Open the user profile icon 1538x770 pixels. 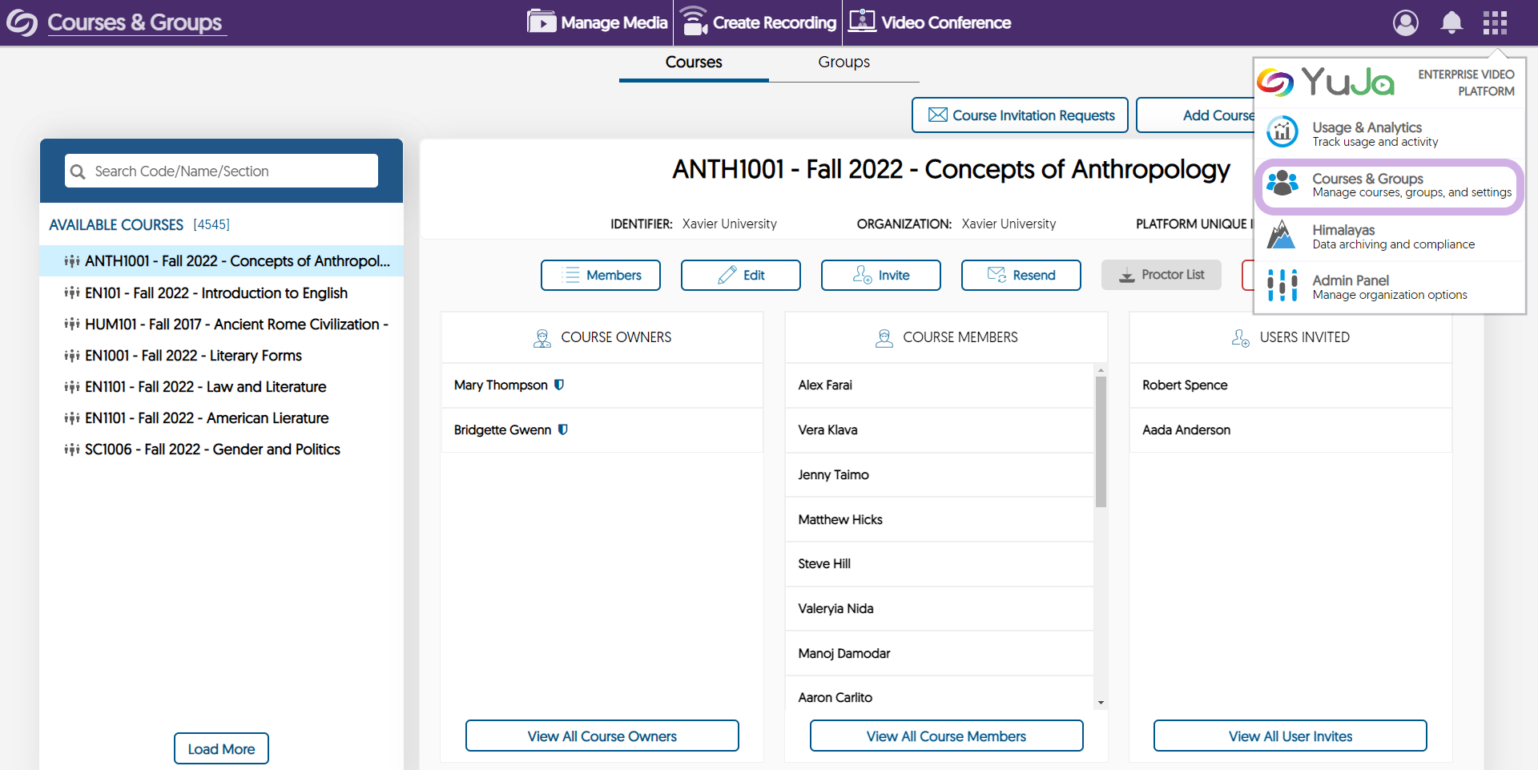click(1405, 22)
